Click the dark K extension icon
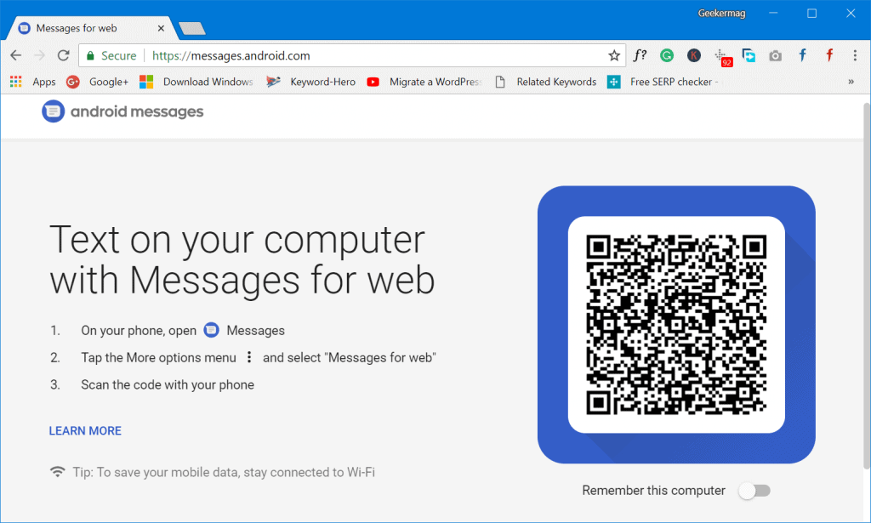This screenshot has height=523, width=871. point(694,55)
